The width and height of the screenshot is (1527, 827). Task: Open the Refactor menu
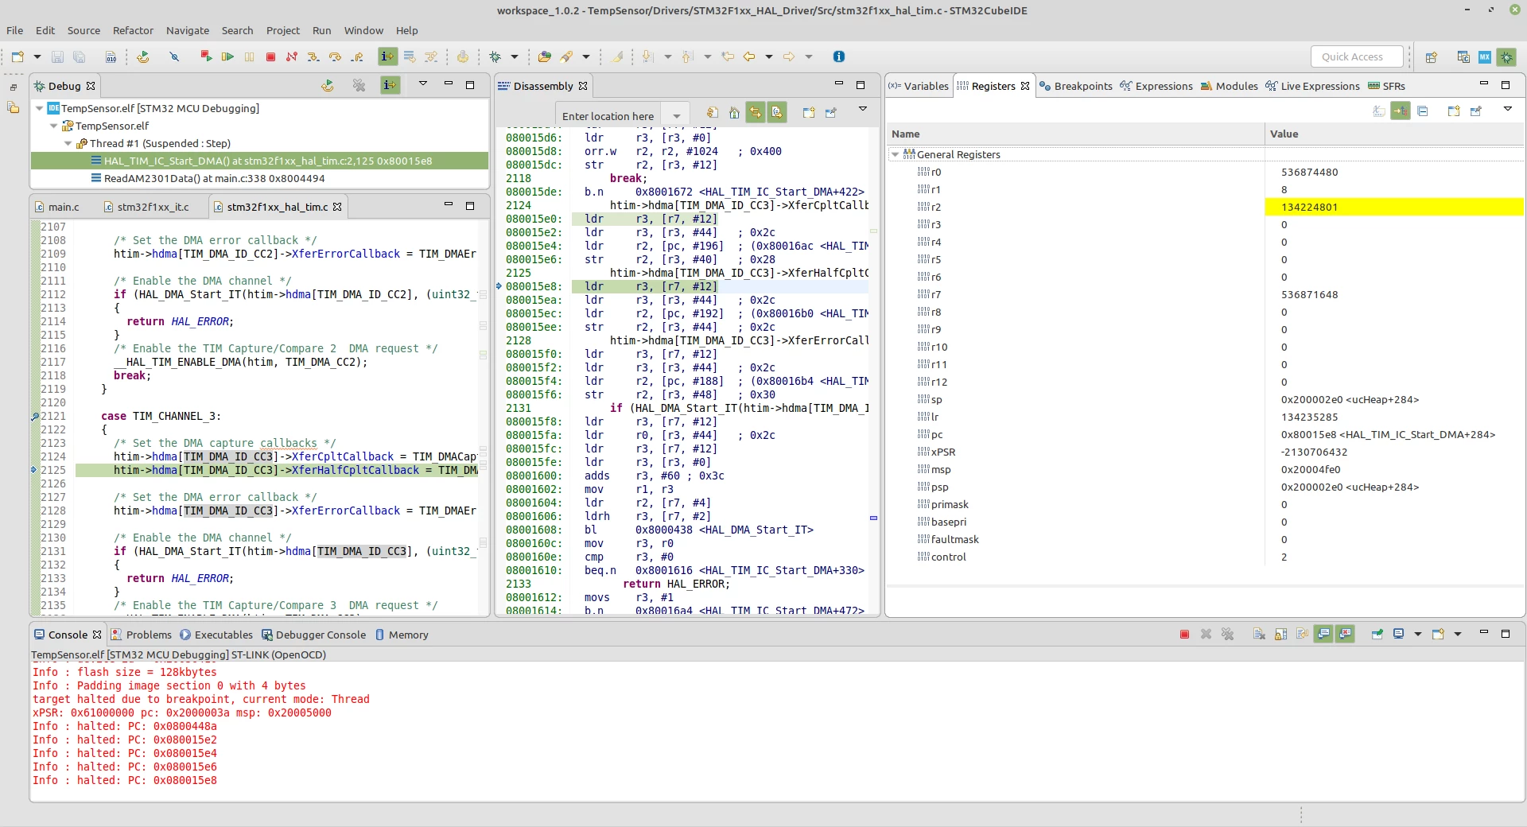pos(133,30)
